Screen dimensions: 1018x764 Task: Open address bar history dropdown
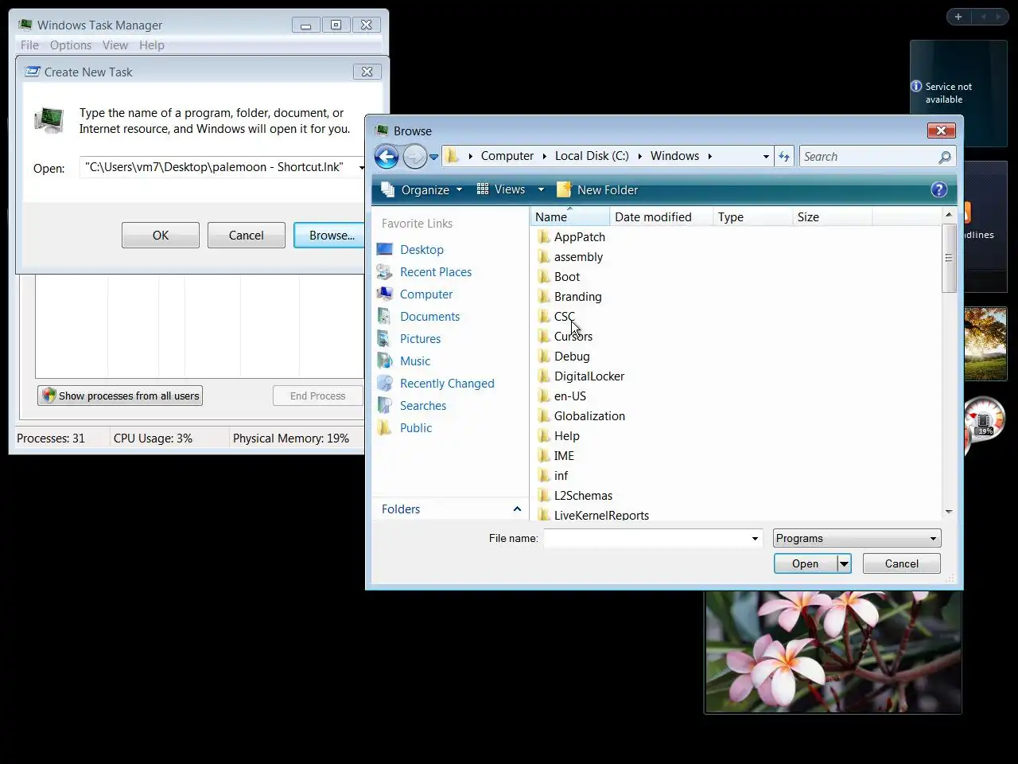pyautogui.click(x=766, y=157)
